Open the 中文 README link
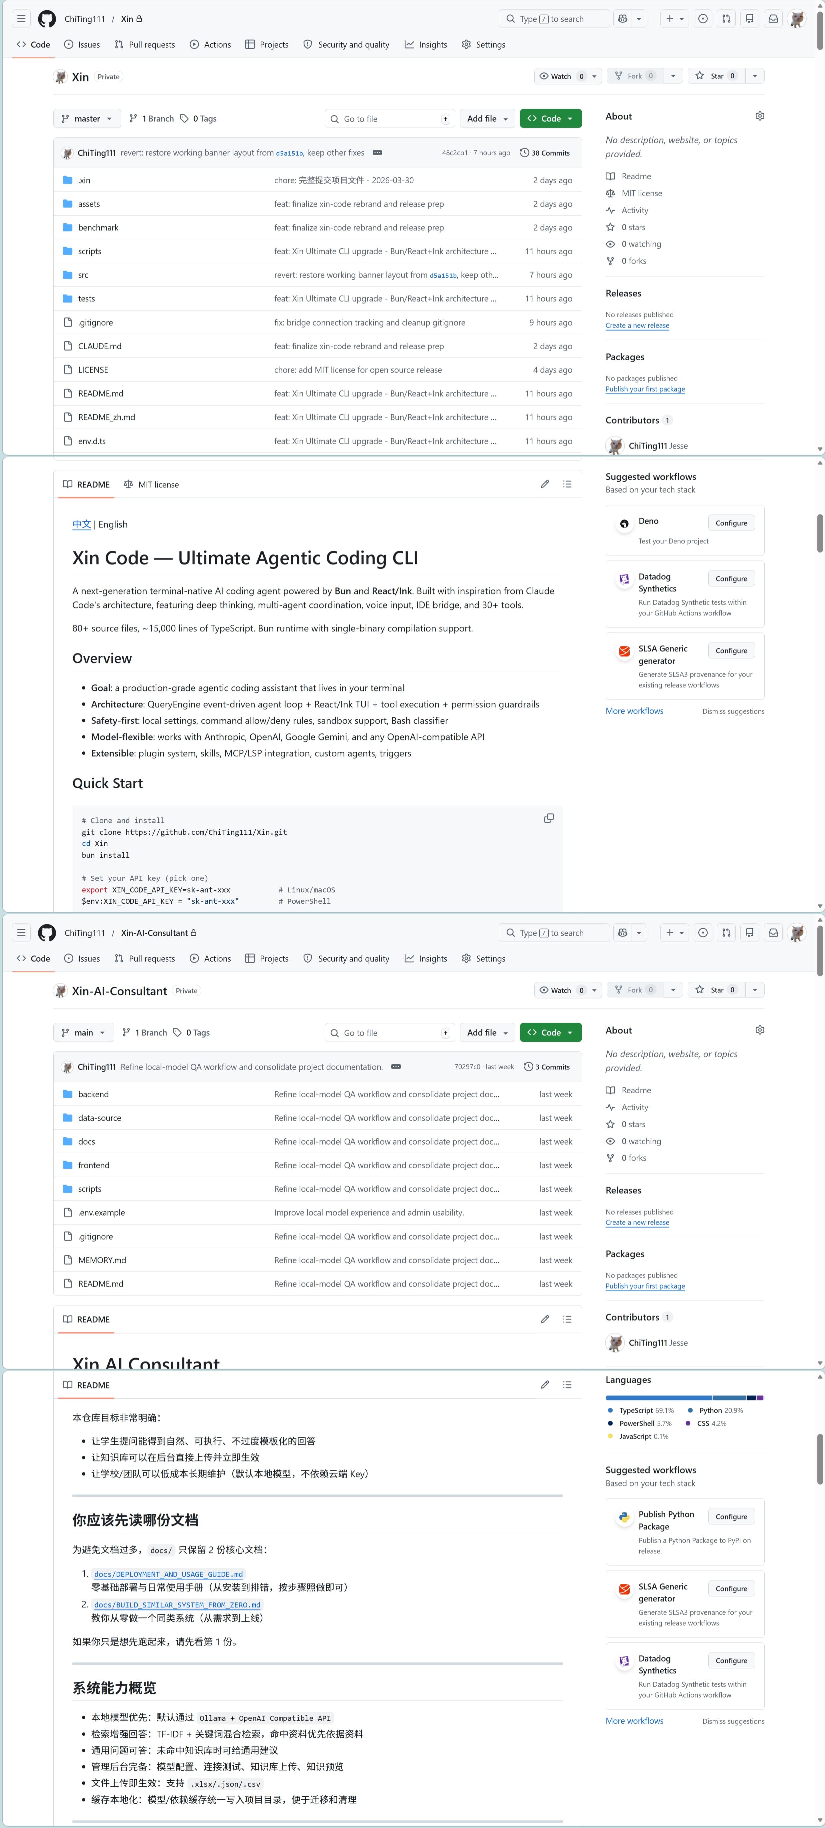Screen dimensions: 825x1828 click(x=82, y=524)
